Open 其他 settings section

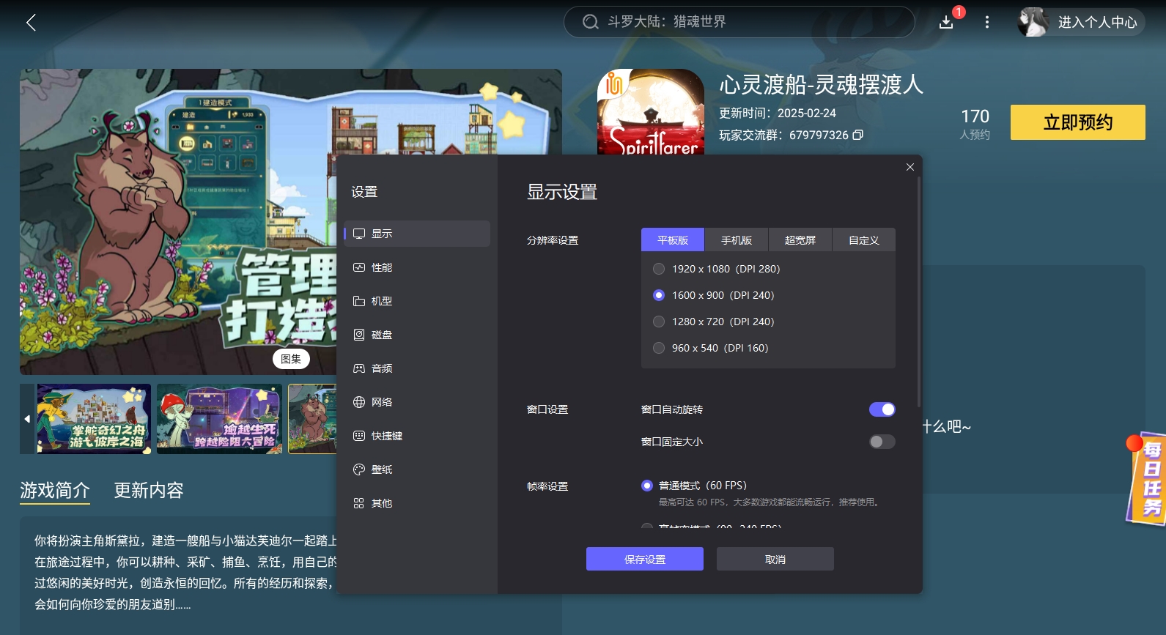tap(417, 503)
